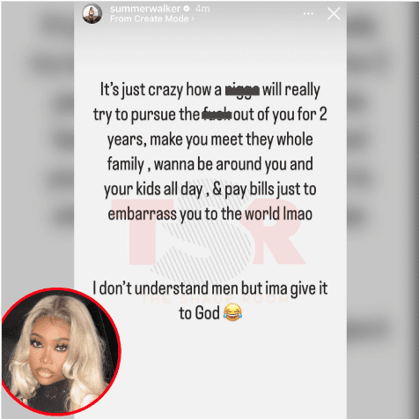The image size is (419, 419).
Task: Expand the chevron after Create Mode
Action: coord(193,19)
